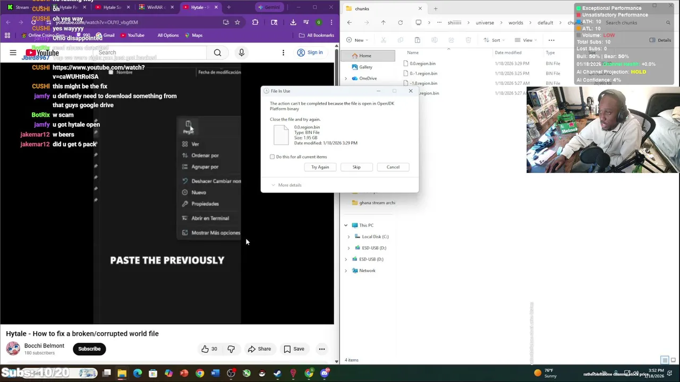Open the All Bookmarks folder

(x=317, y=36)
